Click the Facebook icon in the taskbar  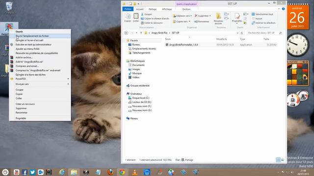tap(25, 172)
